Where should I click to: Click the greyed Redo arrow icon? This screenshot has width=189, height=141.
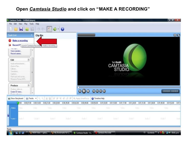click(43, 29)
